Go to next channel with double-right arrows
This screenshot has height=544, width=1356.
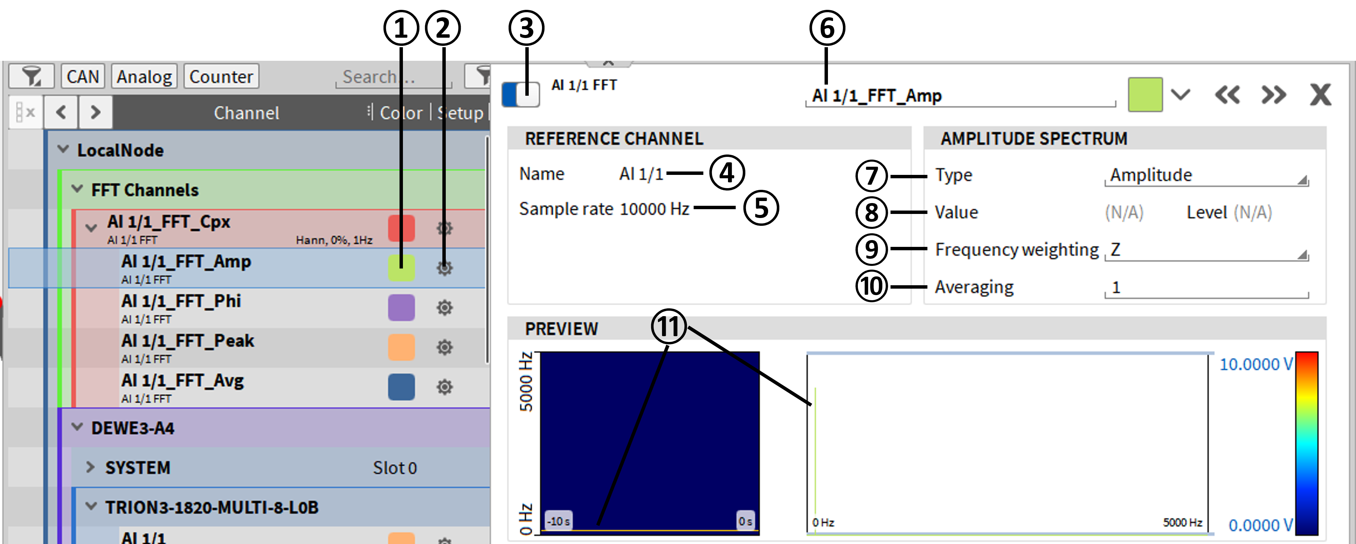[1273, 95]
